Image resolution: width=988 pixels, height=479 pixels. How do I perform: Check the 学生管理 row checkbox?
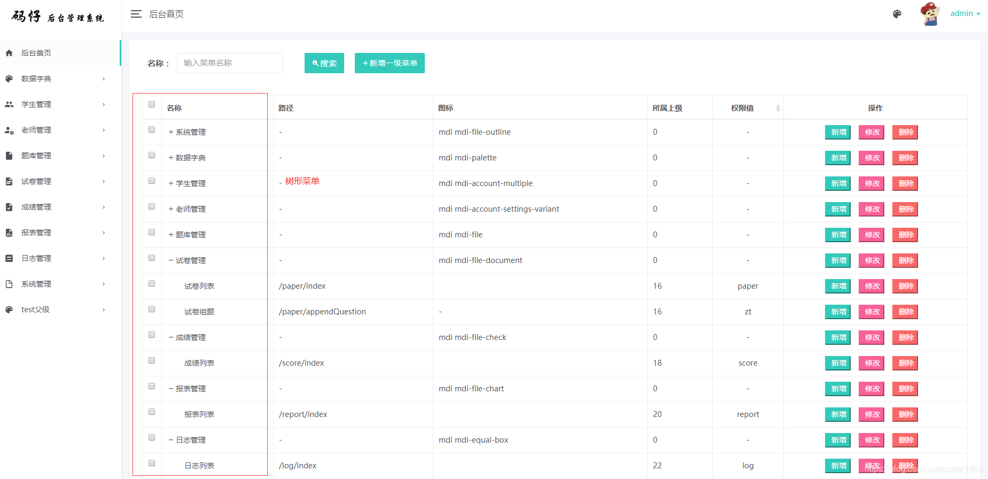tap(152, 181)
